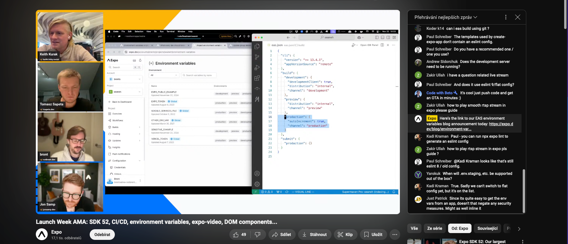568x244 pixels.
Task: Click the green remote indicator in status bar
Action: [255, 192]
